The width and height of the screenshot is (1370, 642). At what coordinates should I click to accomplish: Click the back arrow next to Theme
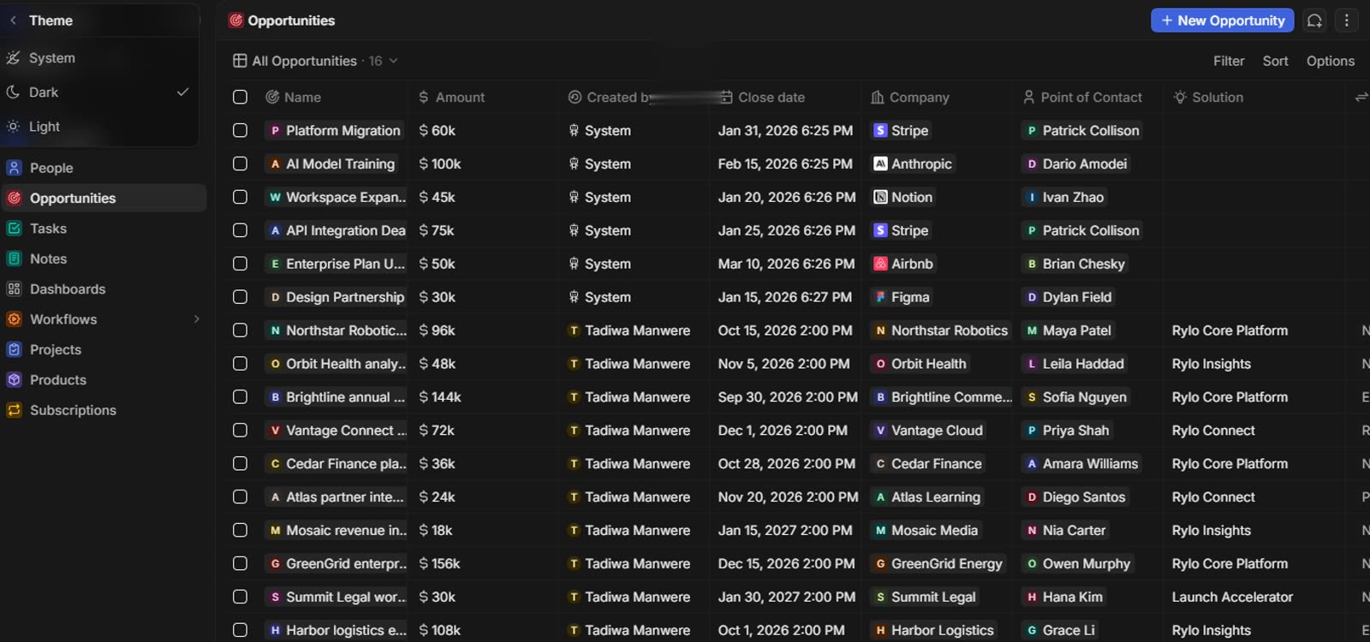[13, 21]
